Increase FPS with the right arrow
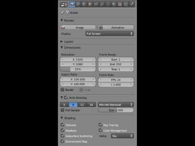This screenshot has height=146, width=195. pos(131,80)
